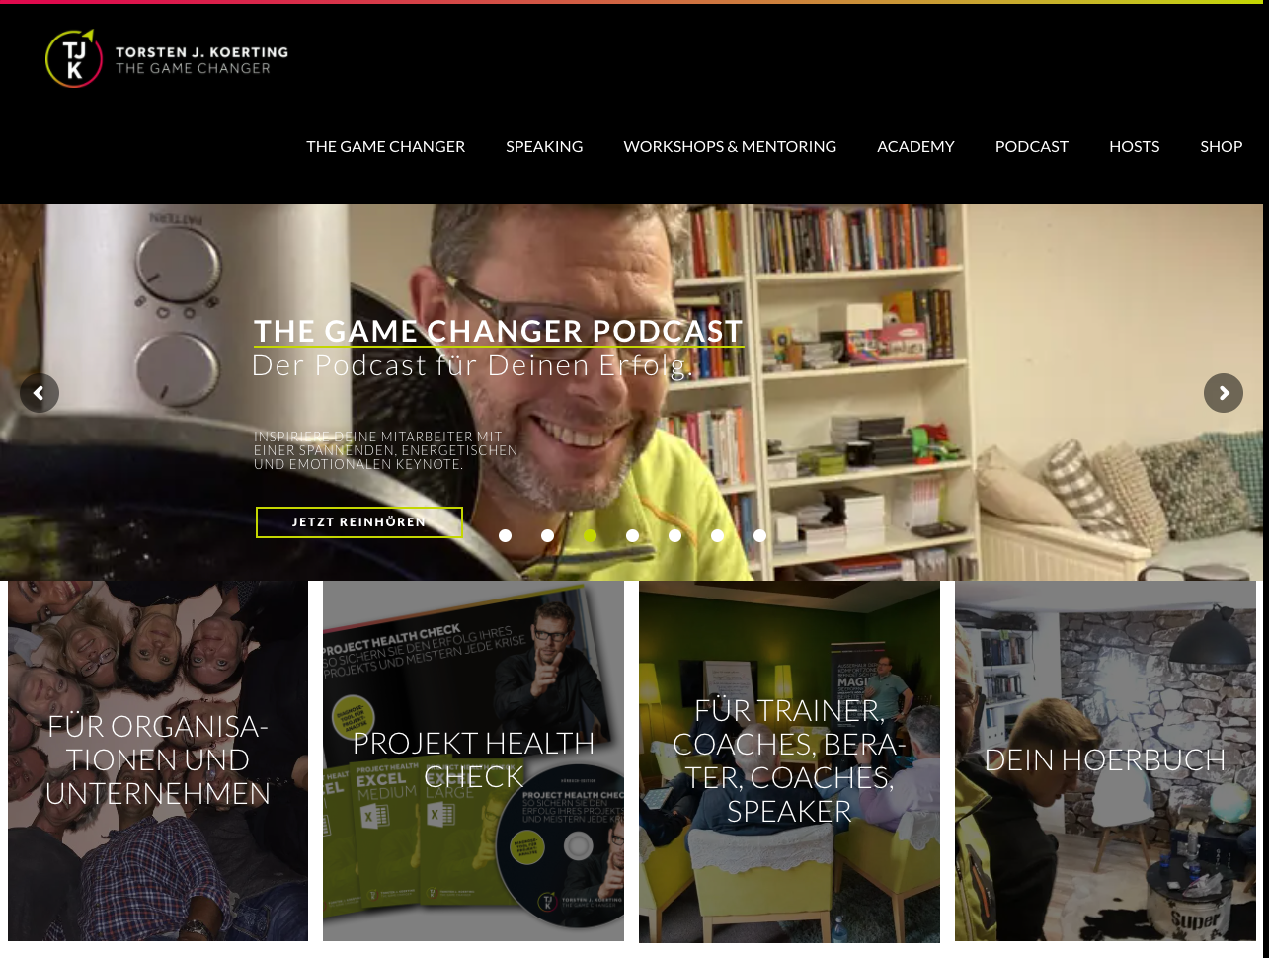The height and width of the screenshot is (958, 1269).
Task: Open The Game Changer Podcast headline link
Action: pyautogui.click(x=499, y=331)
